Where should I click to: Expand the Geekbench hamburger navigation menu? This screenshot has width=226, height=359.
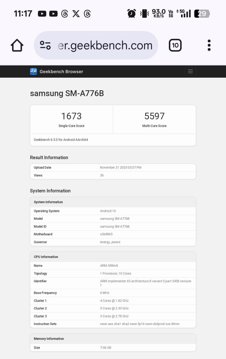[190, 71]
